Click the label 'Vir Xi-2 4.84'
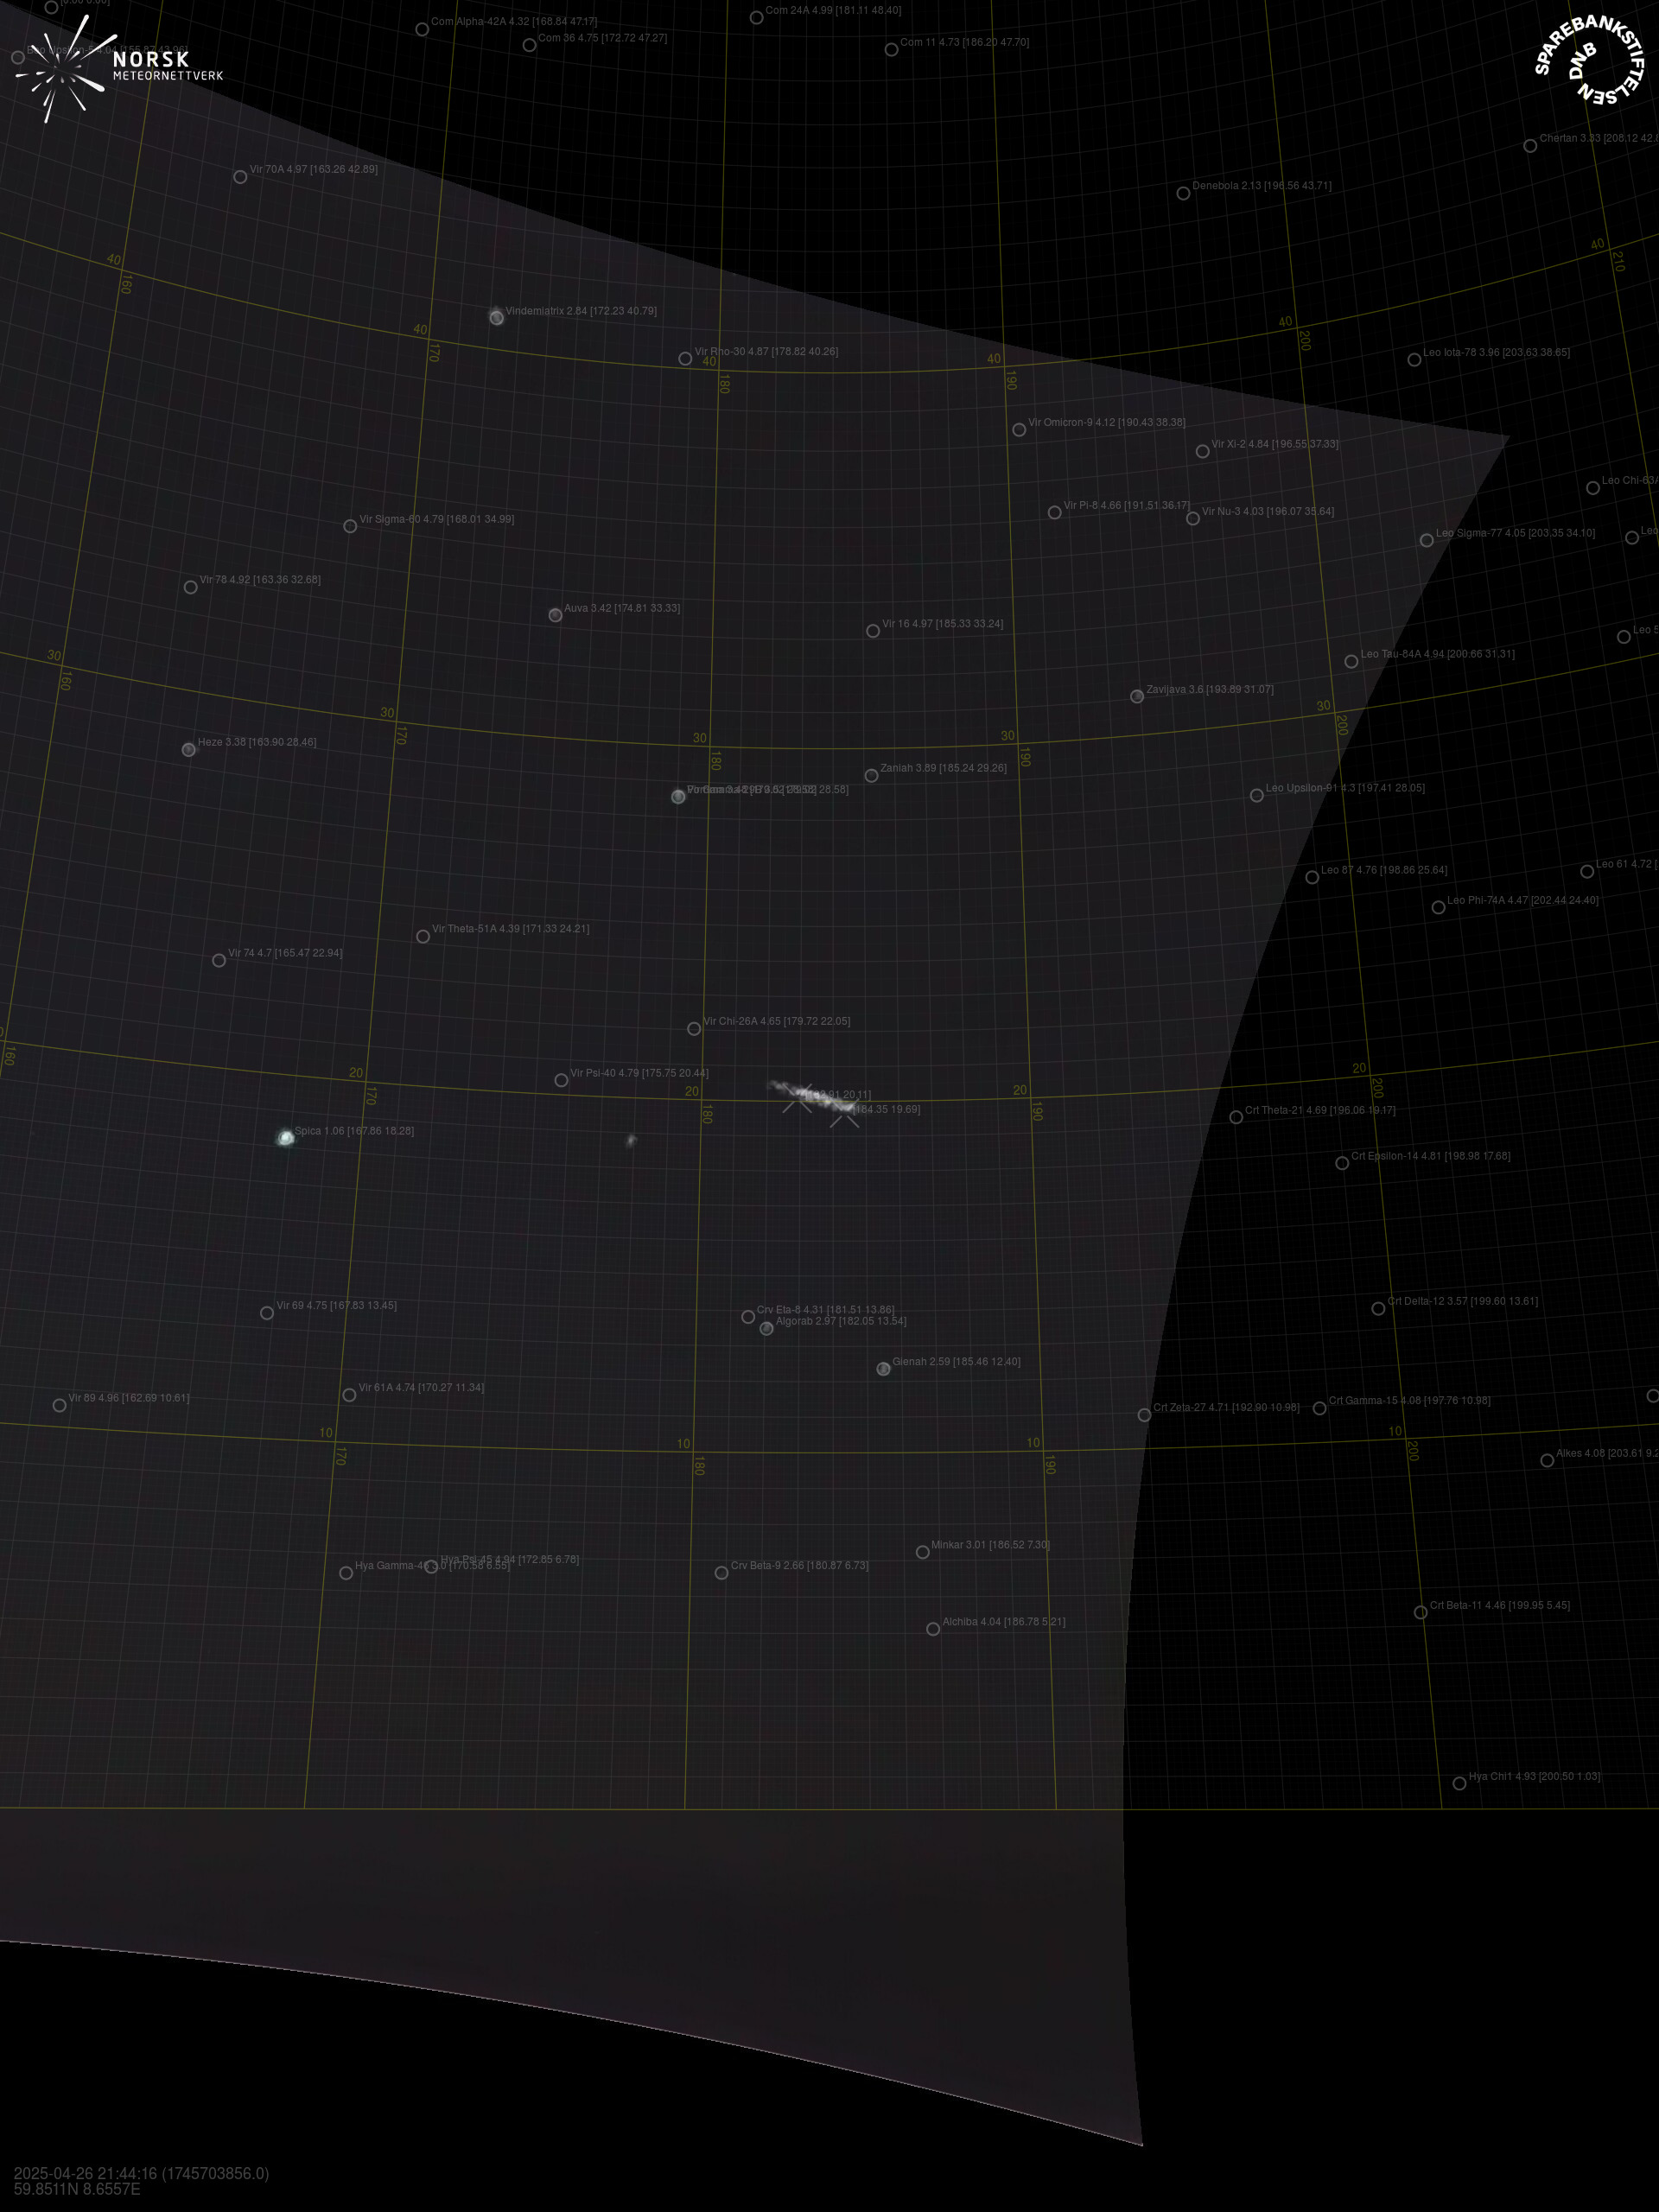The width and height of the screenshot is (1659, 2212). [x=1240, y=444]
